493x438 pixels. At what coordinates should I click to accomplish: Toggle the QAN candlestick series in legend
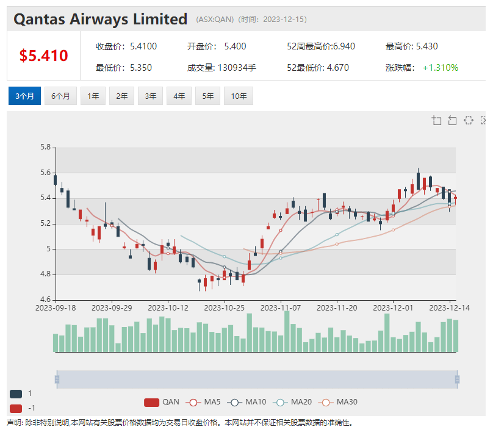pyautogui.click(x=162, y=402)
